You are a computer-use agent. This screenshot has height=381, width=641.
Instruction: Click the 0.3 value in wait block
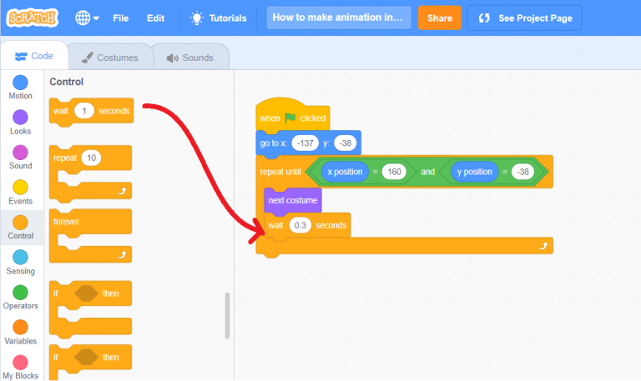coord(300,226)
